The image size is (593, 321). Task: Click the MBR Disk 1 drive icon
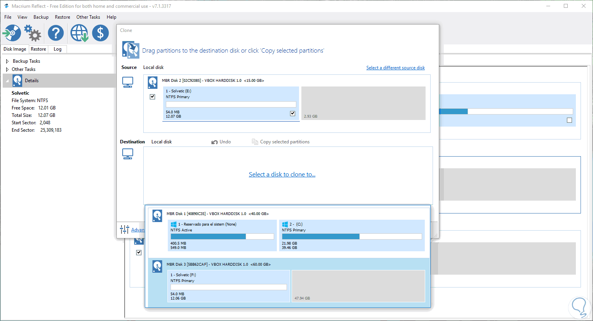pyautogui.click(x=157, y=216)
